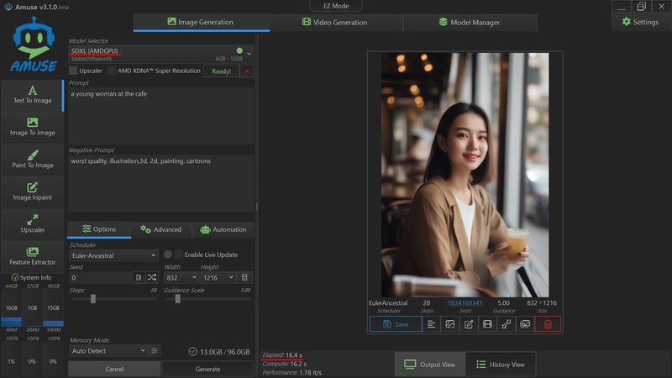This screenshot has width=672, height=378.
Task: Enable the Upscaler checkbox
Action: 74,71
